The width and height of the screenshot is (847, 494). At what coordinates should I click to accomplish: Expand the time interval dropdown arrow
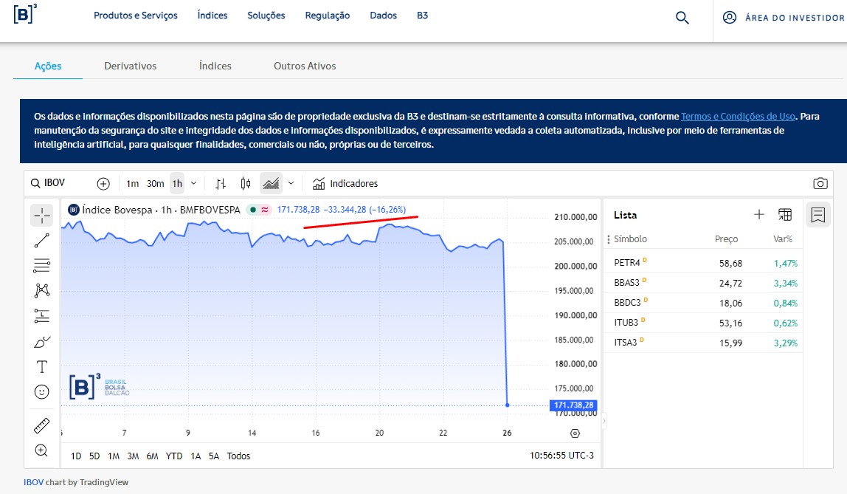(193, 183)
